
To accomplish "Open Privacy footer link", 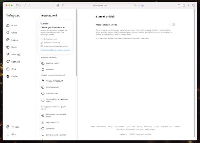I will click(x=139, y=127).
